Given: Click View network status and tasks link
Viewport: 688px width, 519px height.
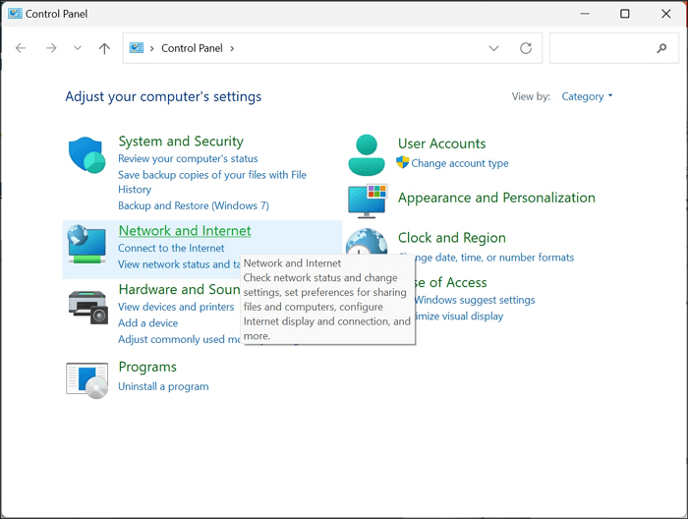Looking at the screenshot, I should (x=180, y=264).
